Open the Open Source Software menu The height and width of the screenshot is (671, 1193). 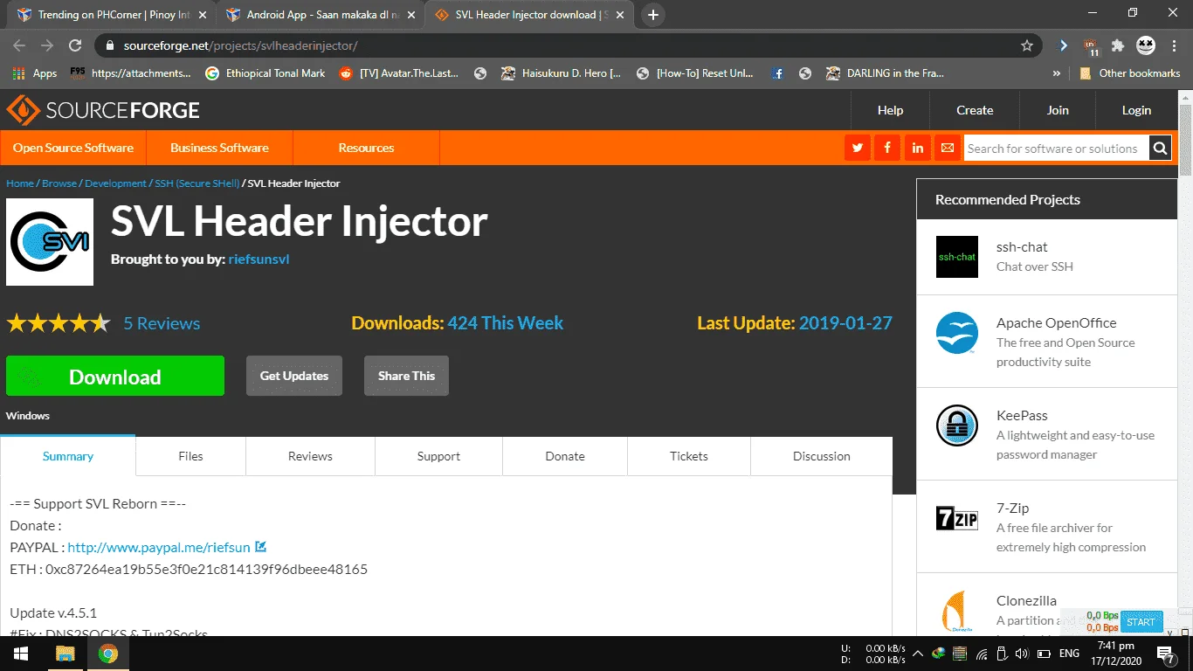click(73, 148)
